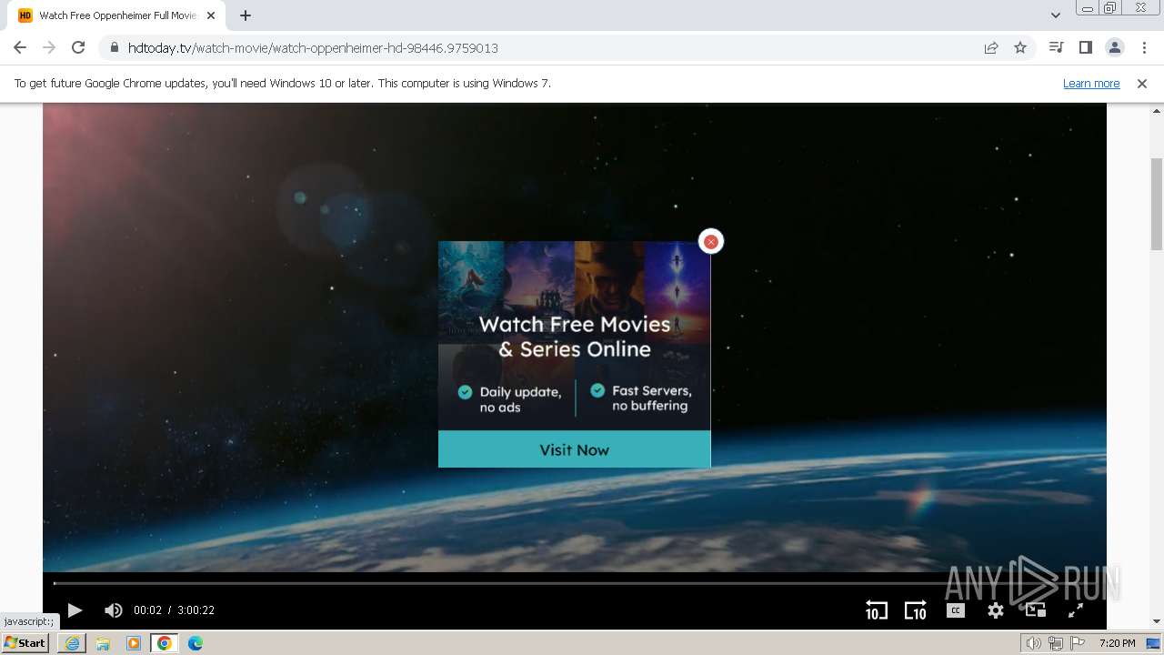Open Windows Explorer folder icon
The height and width of the screenshot is (655, 1164).
[x=103, y=643]
